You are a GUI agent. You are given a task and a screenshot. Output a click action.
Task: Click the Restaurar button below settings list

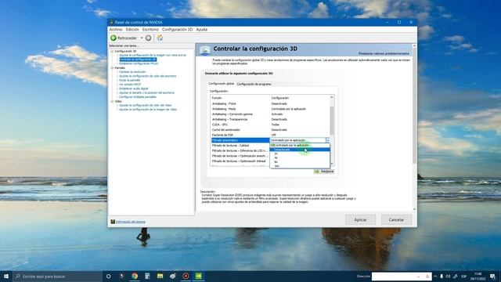(324, 172)
